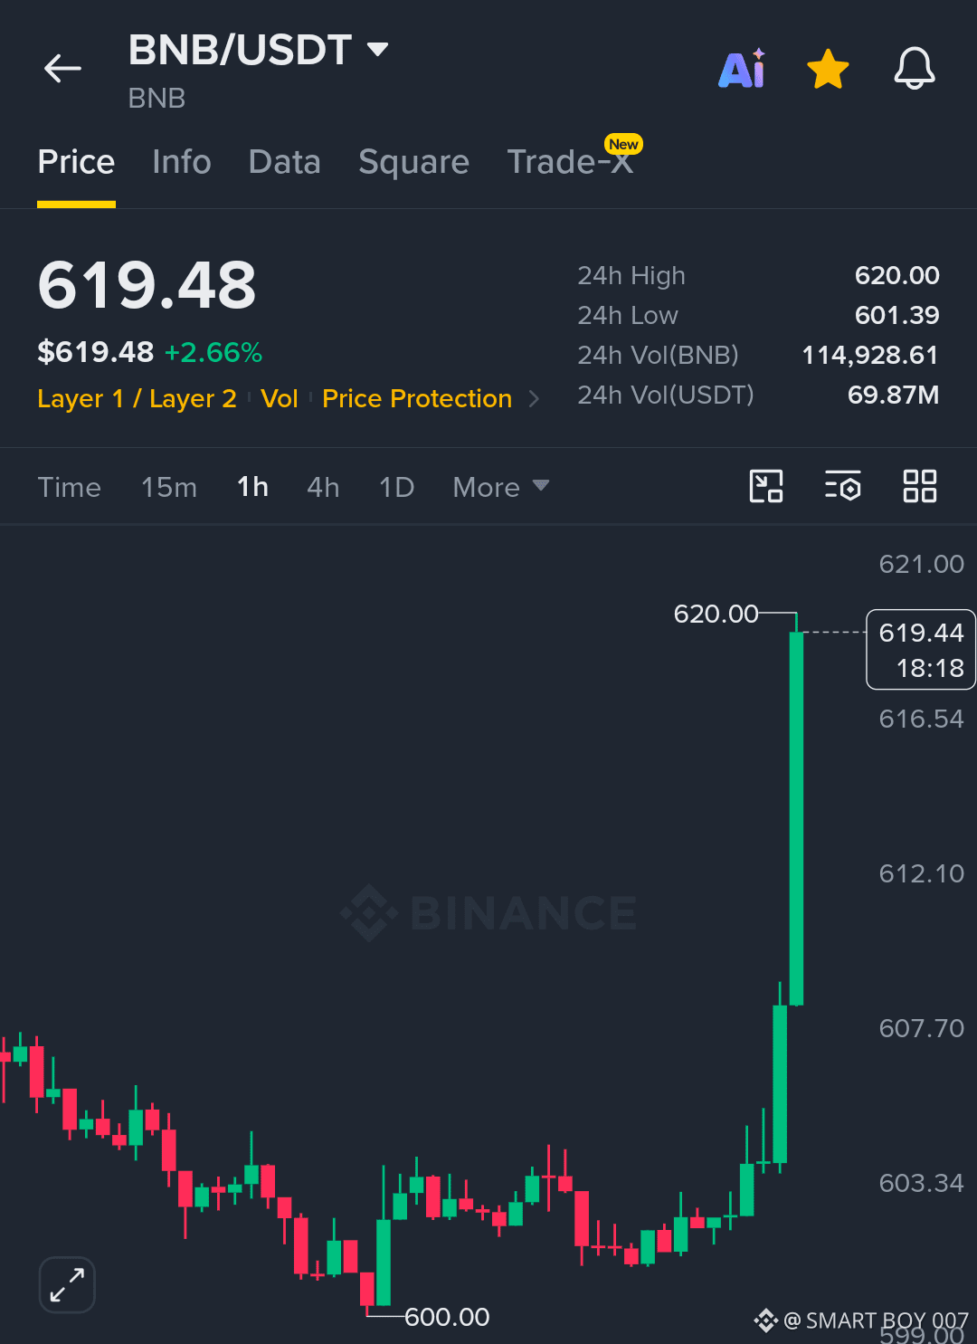Viewport: 977px width, 1344px height.
Task: Toggle the favorite star for BNB/USDT
Action: [x=828, y=69]
